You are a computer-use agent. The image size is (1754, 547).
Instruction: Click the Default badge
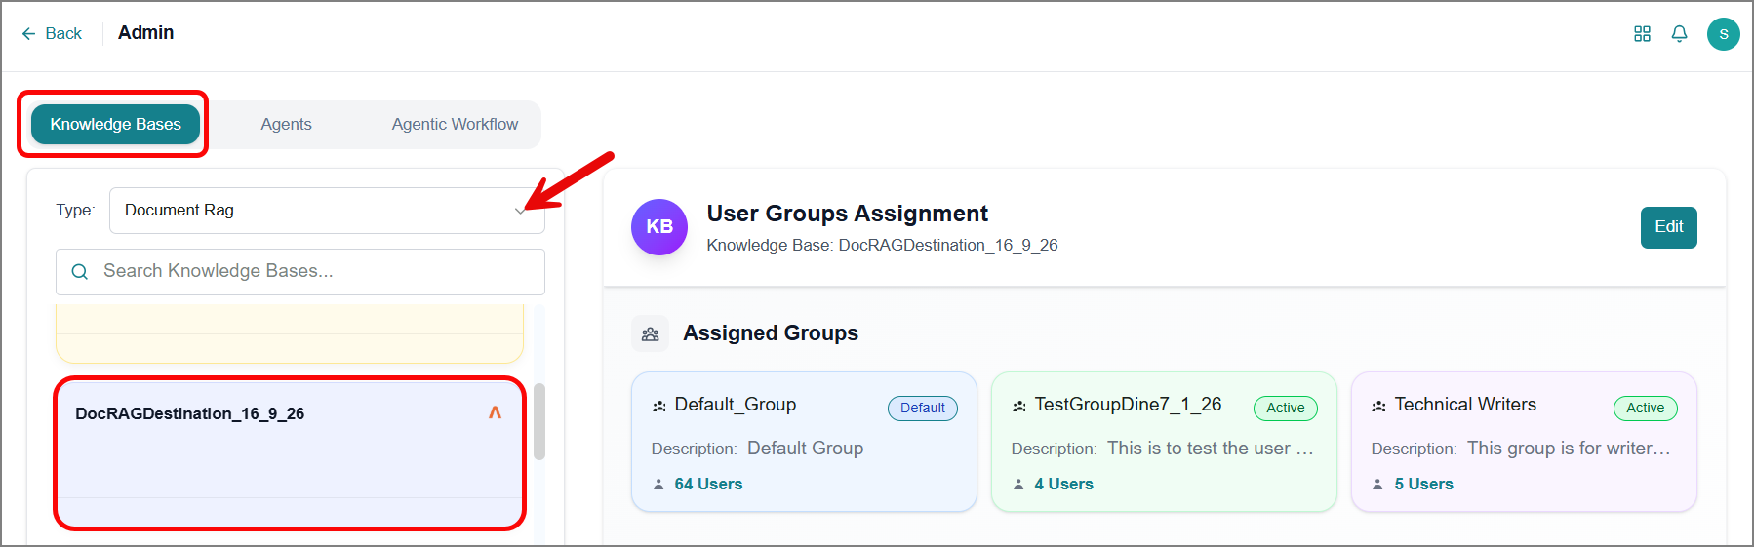pyautogui.click(x=923, y=409)
